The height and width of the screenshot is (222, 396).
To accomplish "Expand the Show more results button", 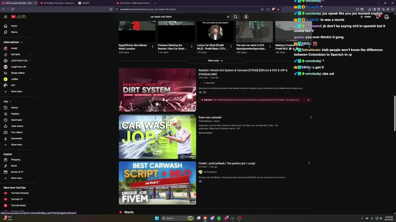I will [x=215, y=61].
